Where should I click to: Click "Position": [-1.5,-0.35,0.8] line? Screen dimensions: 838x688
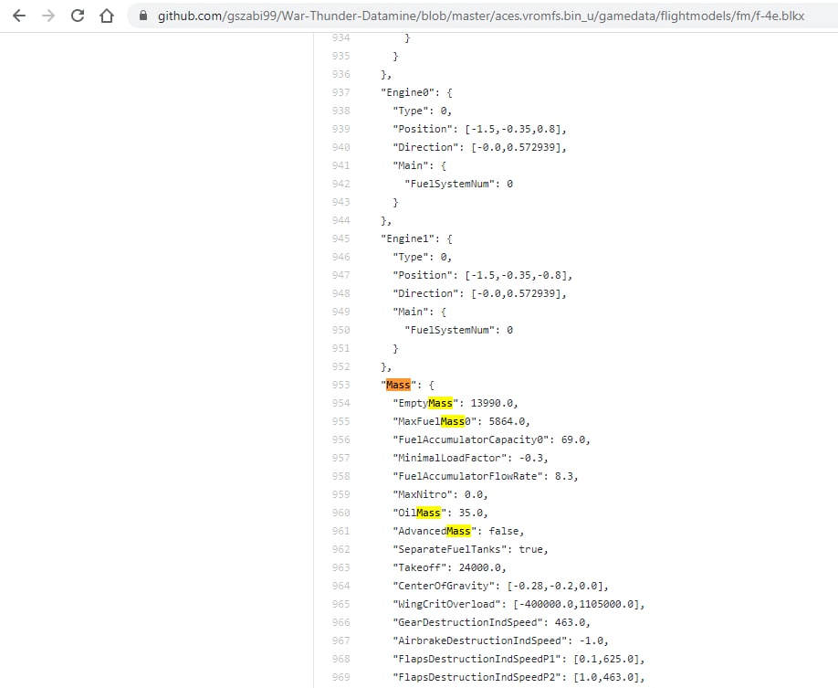[479, 129]
